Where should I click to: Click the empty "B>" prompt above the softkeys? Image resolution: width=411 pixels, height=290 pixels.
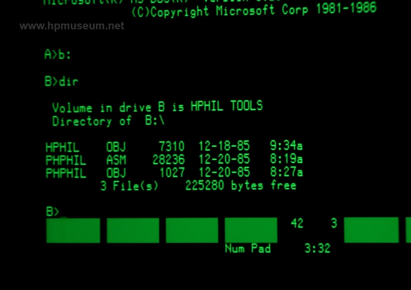[53, 211]
